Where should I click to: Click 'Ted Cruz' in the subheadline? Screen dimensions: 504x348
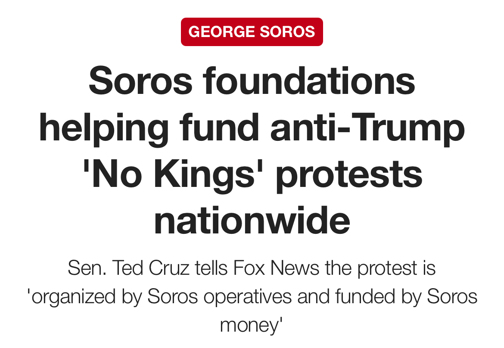(x=150, y=268)
